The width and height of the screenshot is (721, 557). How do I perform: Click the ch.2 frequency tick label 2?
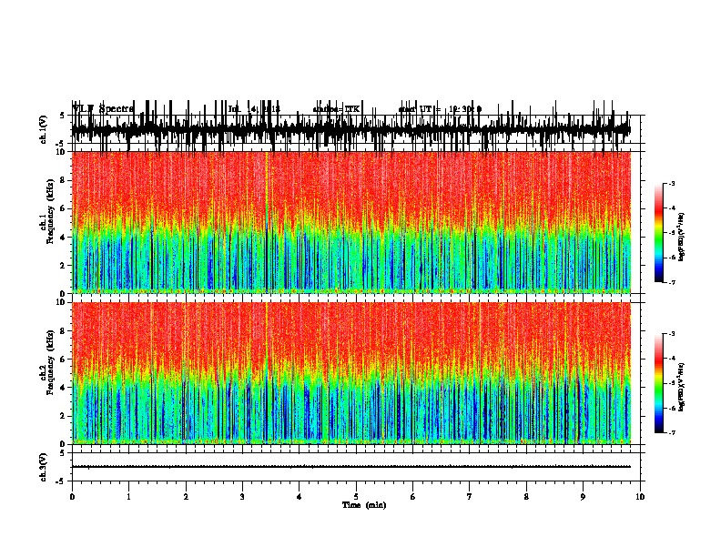pyautogui.click(x=64, y=416)
